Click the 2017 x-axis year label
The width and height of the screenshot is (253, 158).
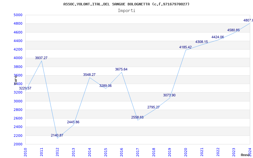click(x=138, y=152)
